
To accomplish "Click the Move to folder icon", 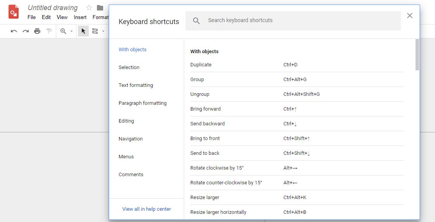I will click(100, 8).
